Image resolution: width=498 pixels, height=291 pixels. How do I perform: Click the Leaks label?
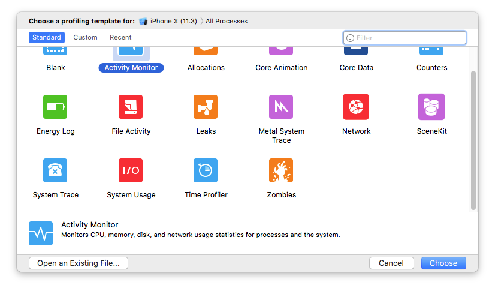206,131
